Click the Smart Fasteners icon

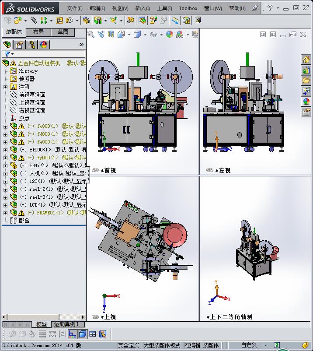(x=59, y=21)
